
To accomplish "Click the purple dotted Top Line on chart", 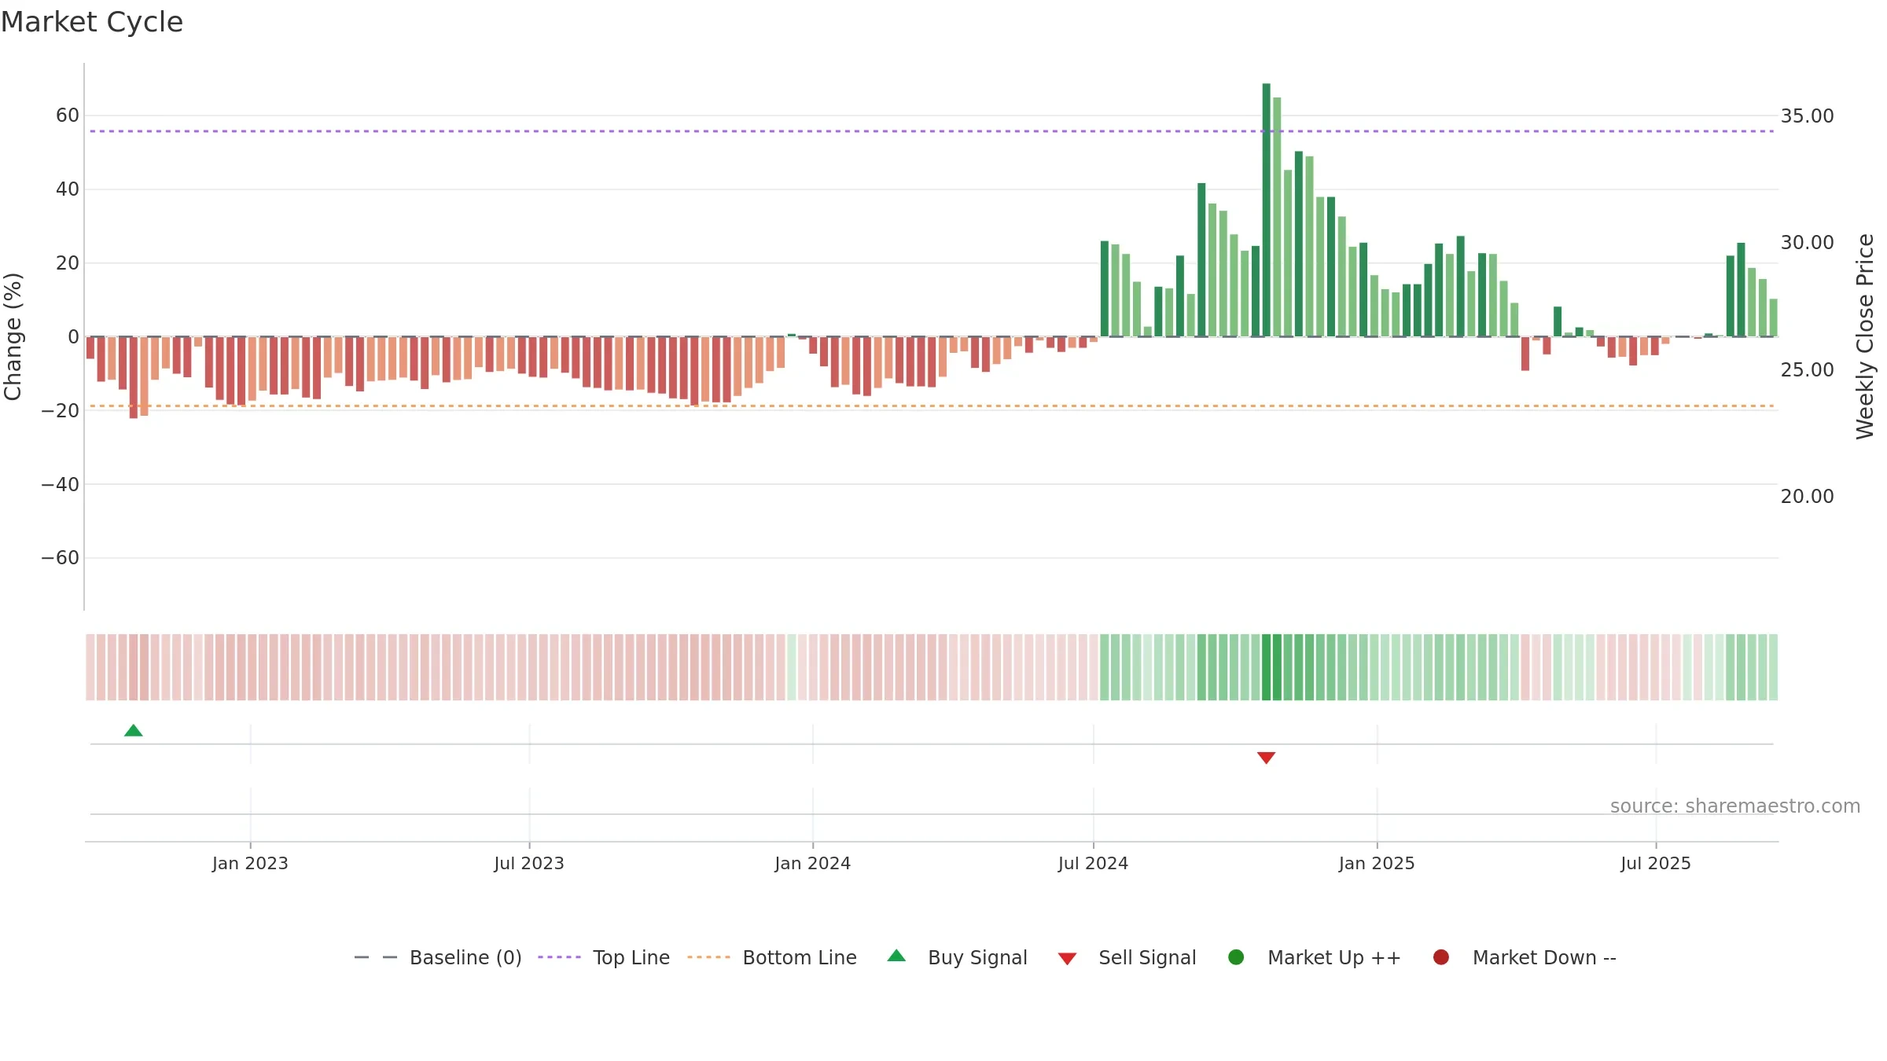I will click(932, 131).
